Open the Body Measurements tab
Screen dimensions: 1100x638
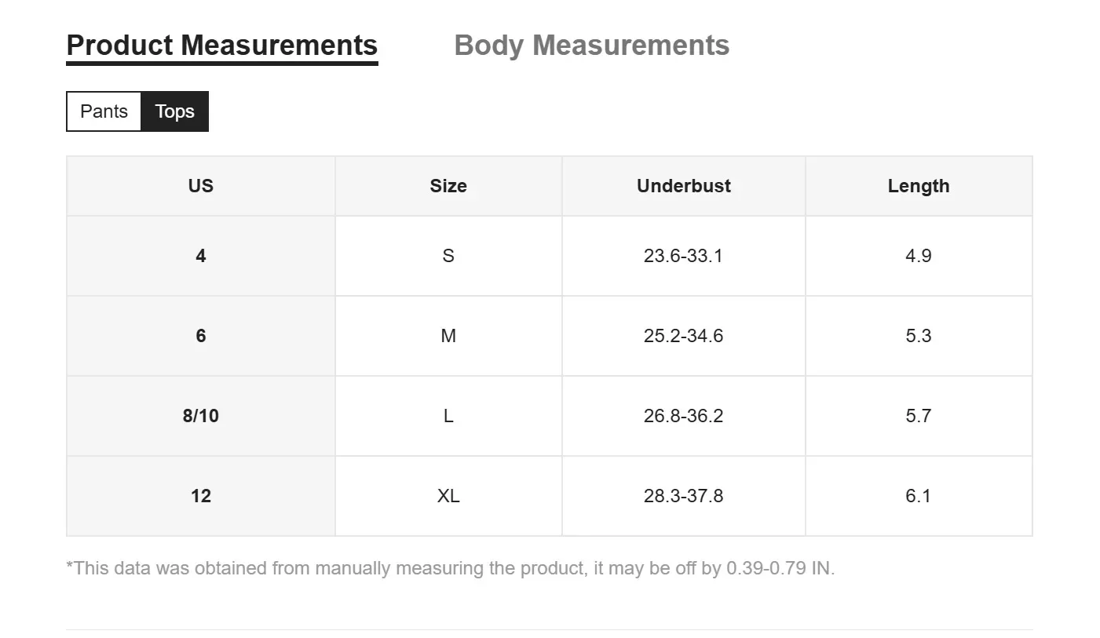[591, 46]
